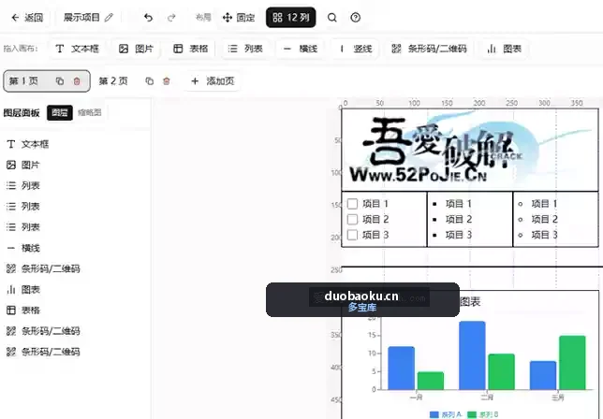Screen dimensions: 603x419
Task: Select the first 列表 layer
Action: [x=75, y=186]
